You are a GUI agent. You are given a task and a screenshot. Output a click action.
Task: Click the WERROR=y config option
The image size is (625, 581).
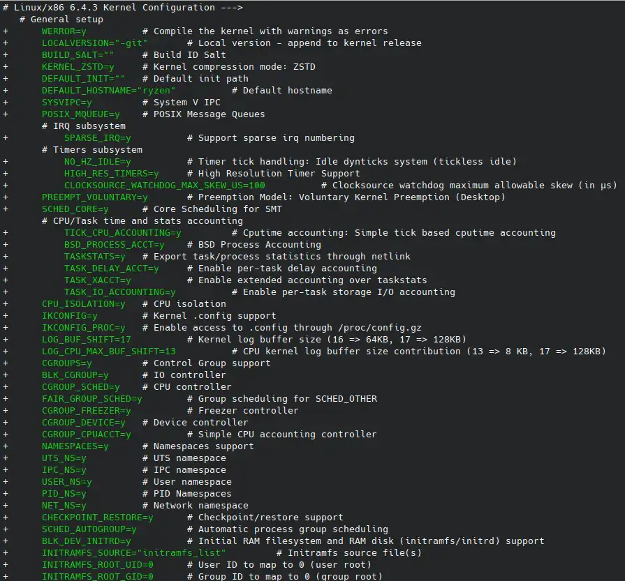click(x=64, y=31)
